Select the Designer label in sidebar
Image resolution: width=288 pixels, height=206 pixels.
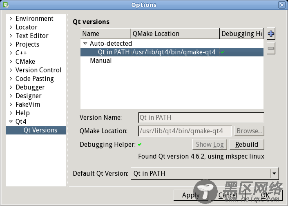coord(29,96)
